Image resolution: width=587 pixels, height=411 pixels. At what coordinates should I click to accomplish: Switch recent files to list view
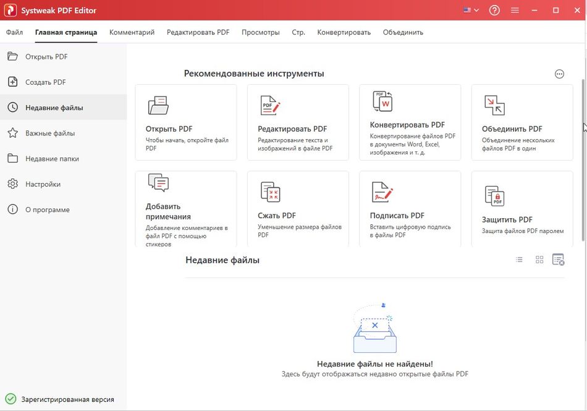tap(519, 260)
